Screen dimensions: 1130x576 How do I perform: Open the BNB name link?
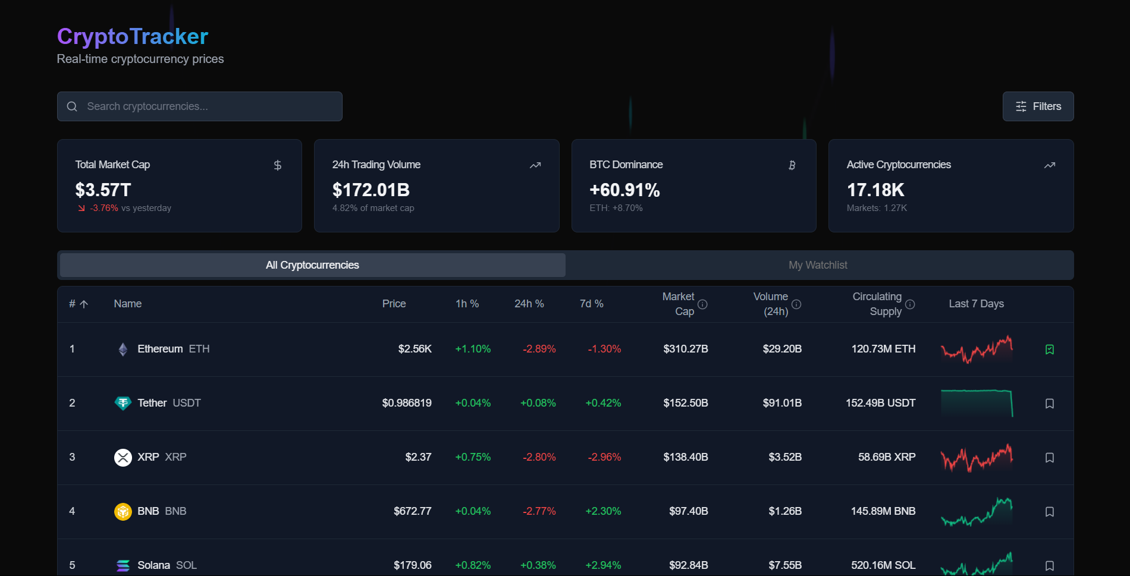coord(148,511)
